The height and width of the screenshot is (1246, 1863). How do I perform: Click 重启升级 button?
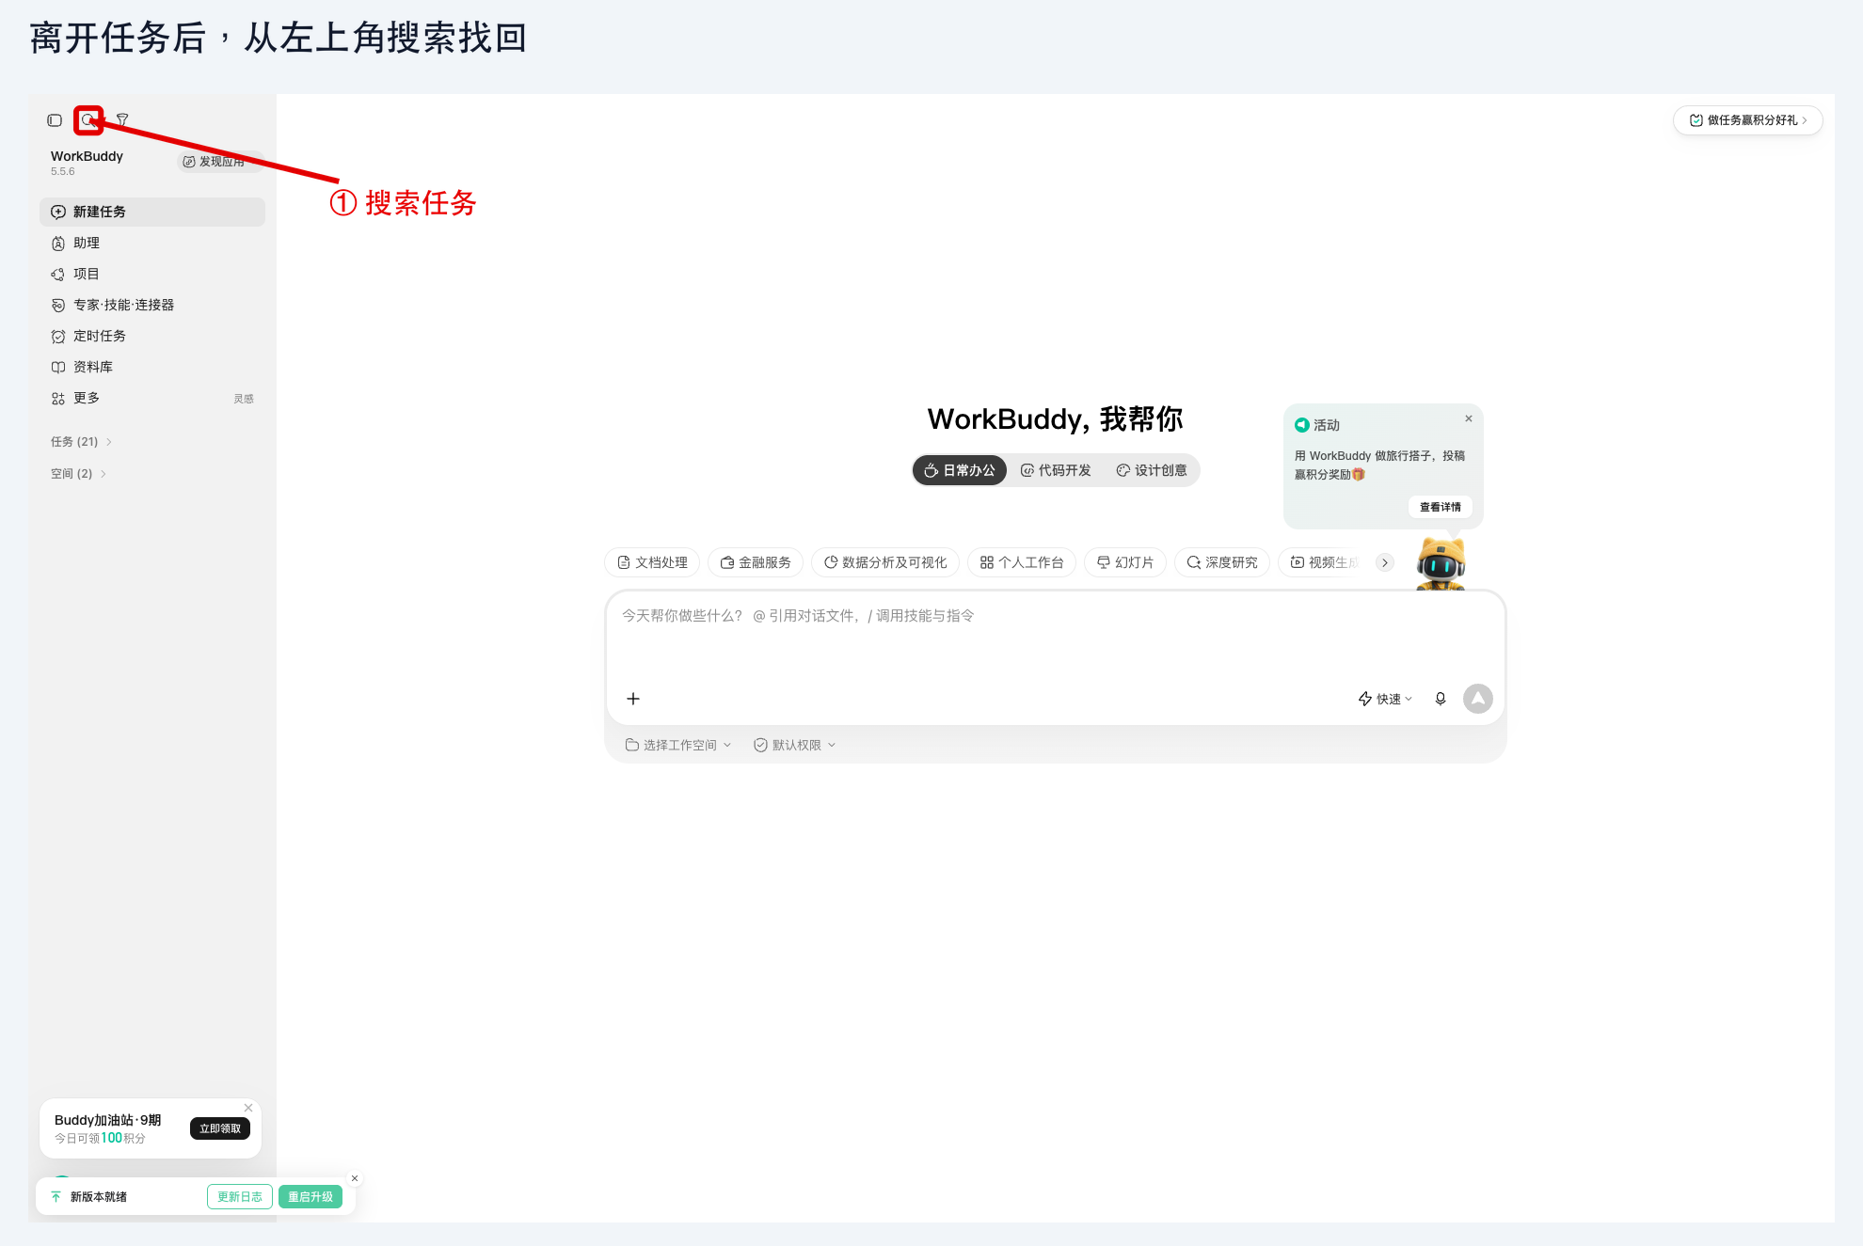(x=310, y=1197)
